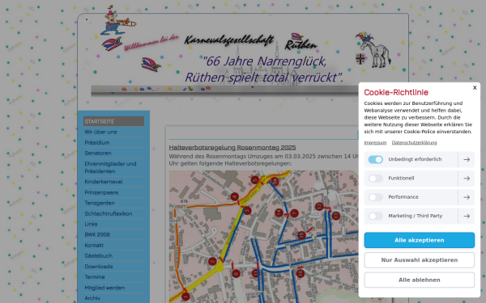Viewport: 486px width, 303px height.
Task: Click the Rüthen coat of arms icon
Action: 360,59
